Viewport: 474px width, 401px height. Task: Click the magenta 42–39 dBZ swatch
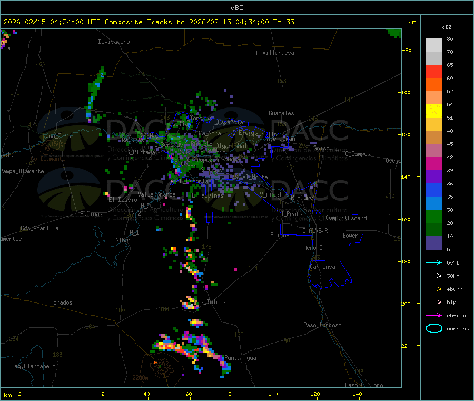pyautogui.click(x=434, y=163)
